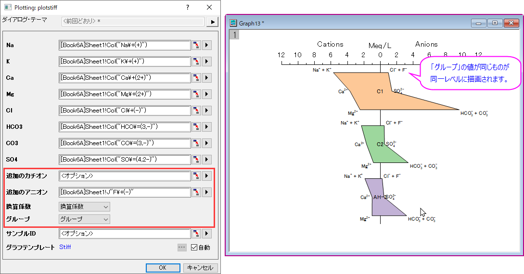Image resolution: width=524 pixels, height=274 pixels.
Task: Expand the arrow menu beside HCO3 field
Action: [x=207, y=127]
